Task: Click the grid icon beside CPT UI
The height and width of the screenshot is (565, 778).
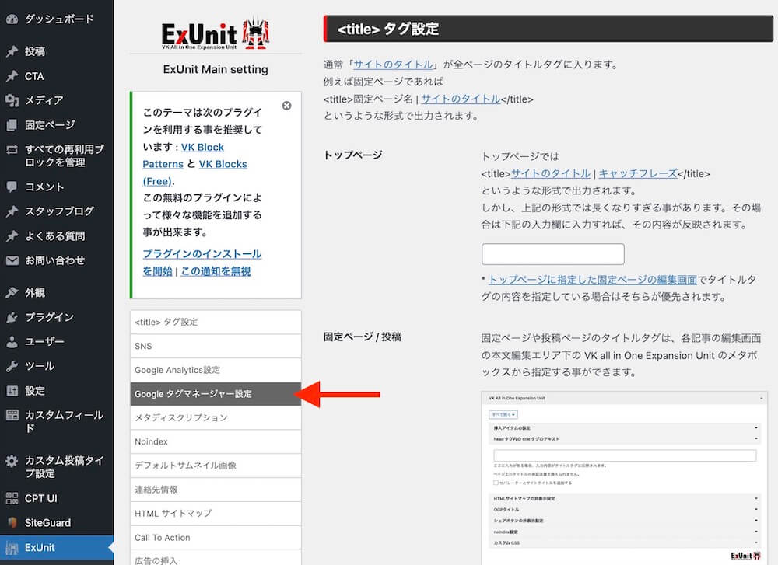Action: 12,499
